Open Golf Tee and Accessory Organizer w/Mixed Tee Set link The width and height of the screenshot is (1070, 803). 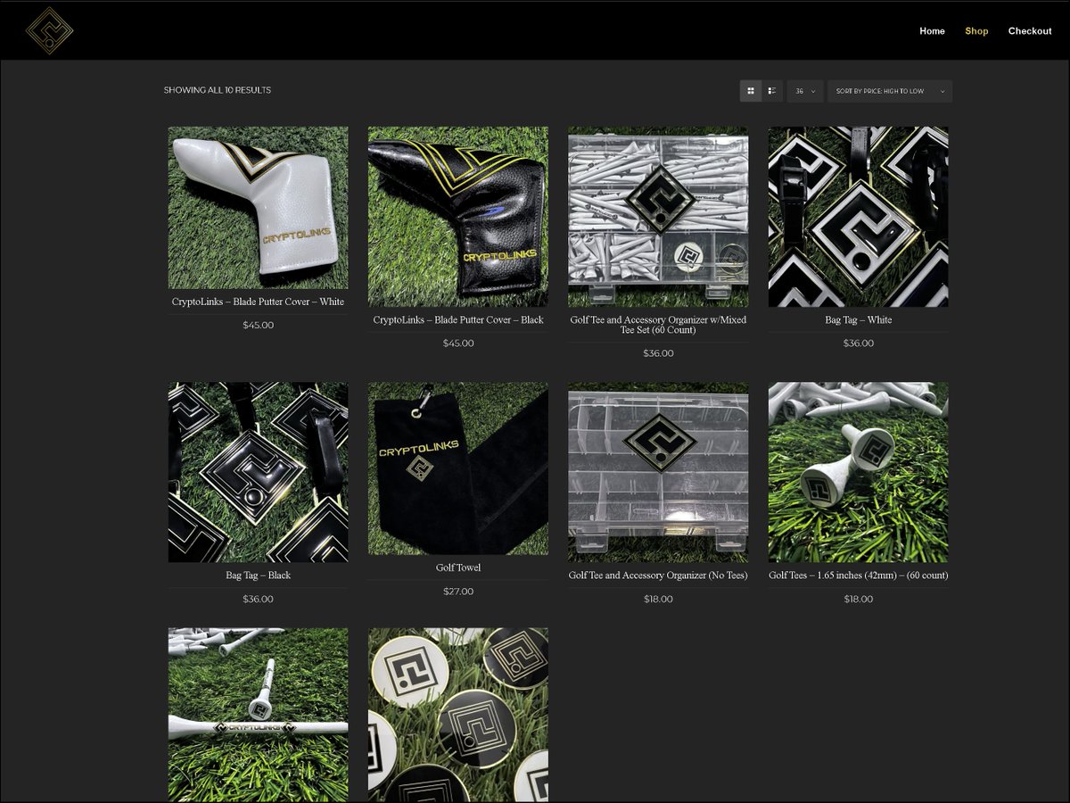658,325
